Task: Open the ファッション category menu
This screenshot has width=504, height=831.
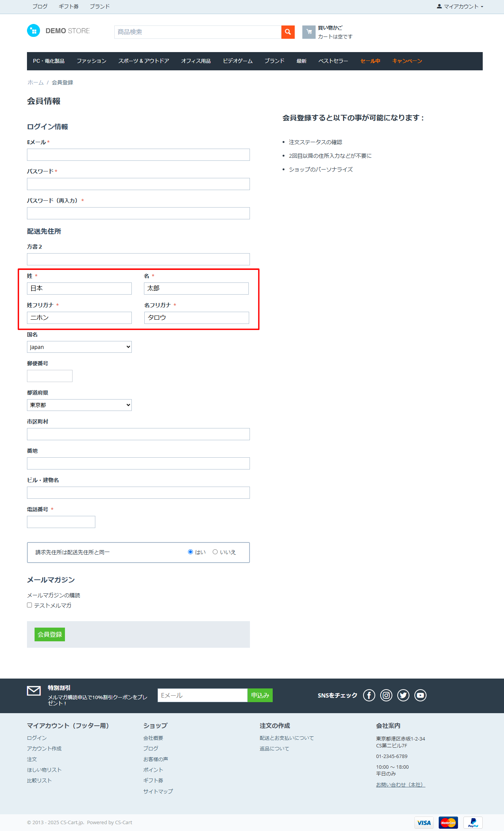Action: [91, 61]
